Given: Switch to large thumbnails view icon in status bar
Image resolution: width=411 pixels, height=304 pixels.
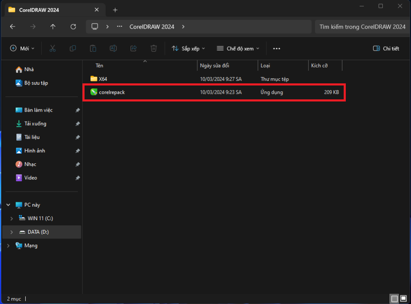Looking at the screenshot, I should point(403,299).
